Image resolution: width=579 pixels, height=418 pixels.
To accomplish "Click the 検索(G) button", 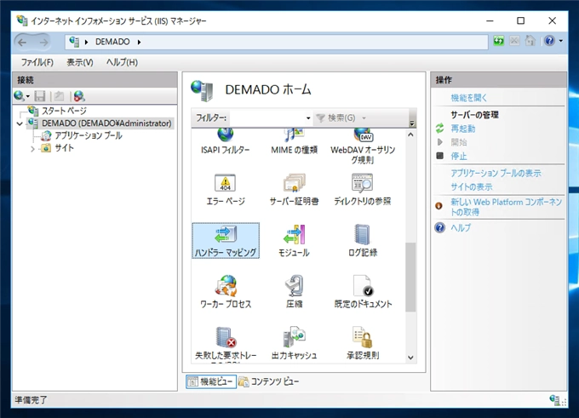I will 337,118.
